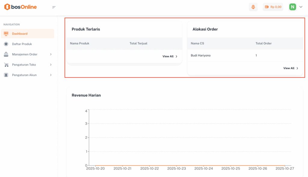Open the notification bell

tap(253, 7)
